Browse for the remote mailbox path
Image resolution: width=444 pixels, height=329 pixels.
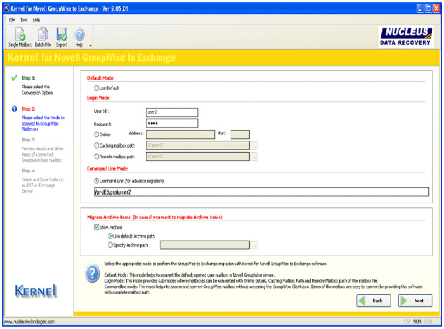tap(254, 157)
